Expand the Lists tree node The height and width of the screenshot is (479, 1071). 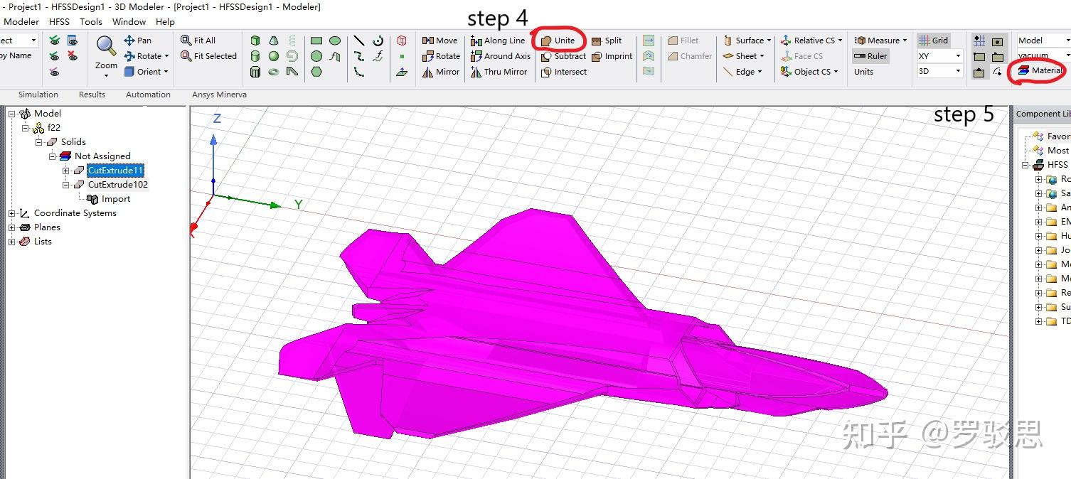(11, 242)
